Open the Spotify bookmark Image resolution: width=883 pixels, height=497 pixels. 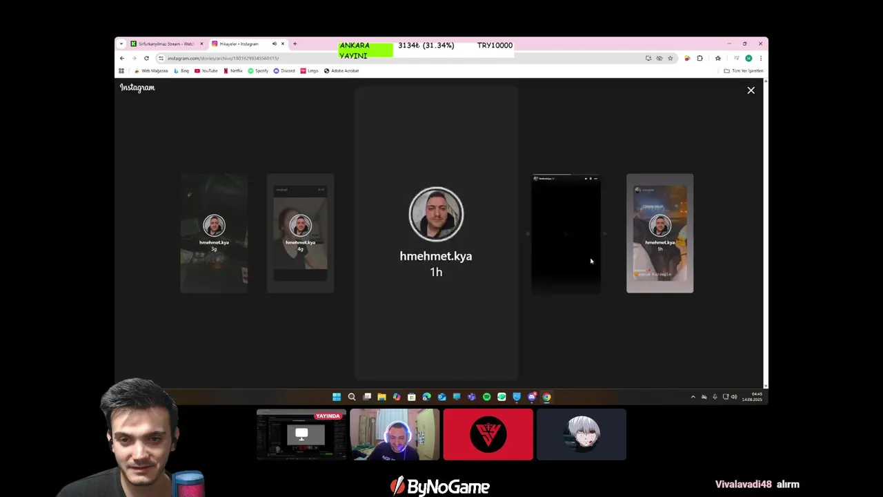tap(258, 70)
